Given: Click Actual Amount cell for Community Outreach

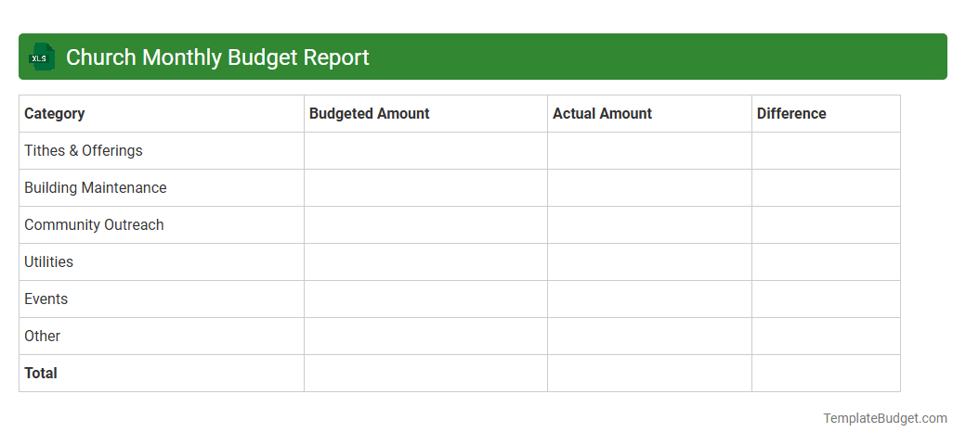Looking at the screenshot, I should [649, 225].
